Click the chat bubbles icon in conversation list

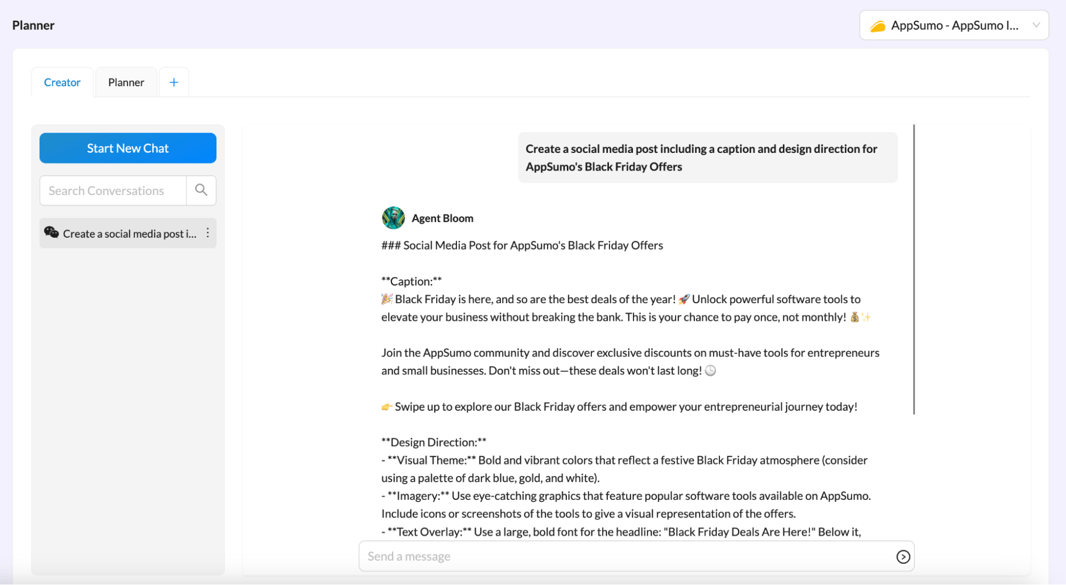(51, 232)
